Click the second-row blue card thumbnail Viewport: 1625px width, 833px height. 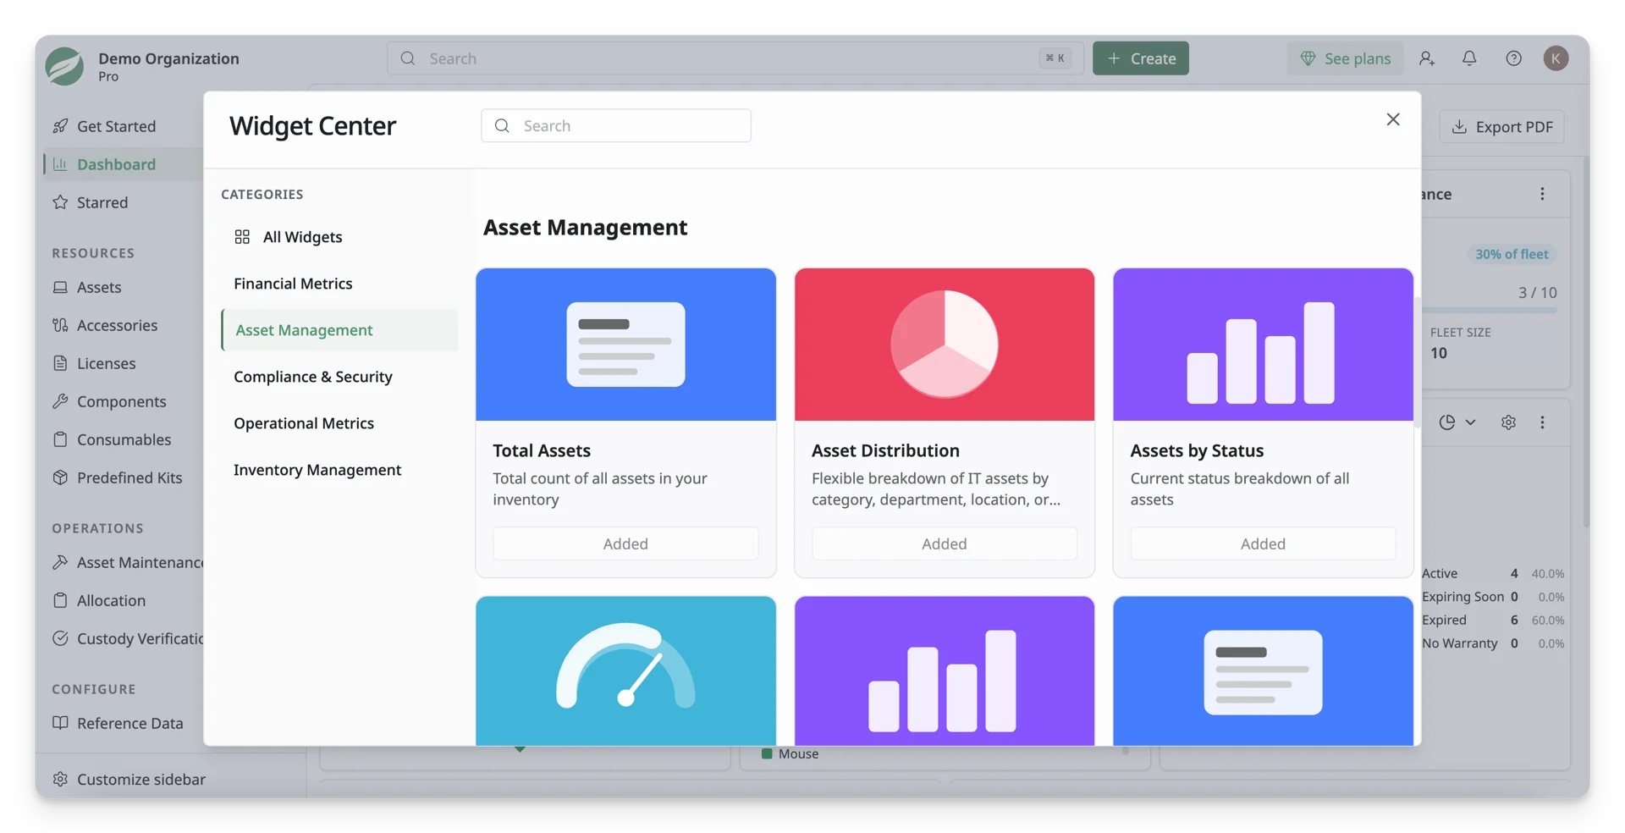click(1263, 670)
